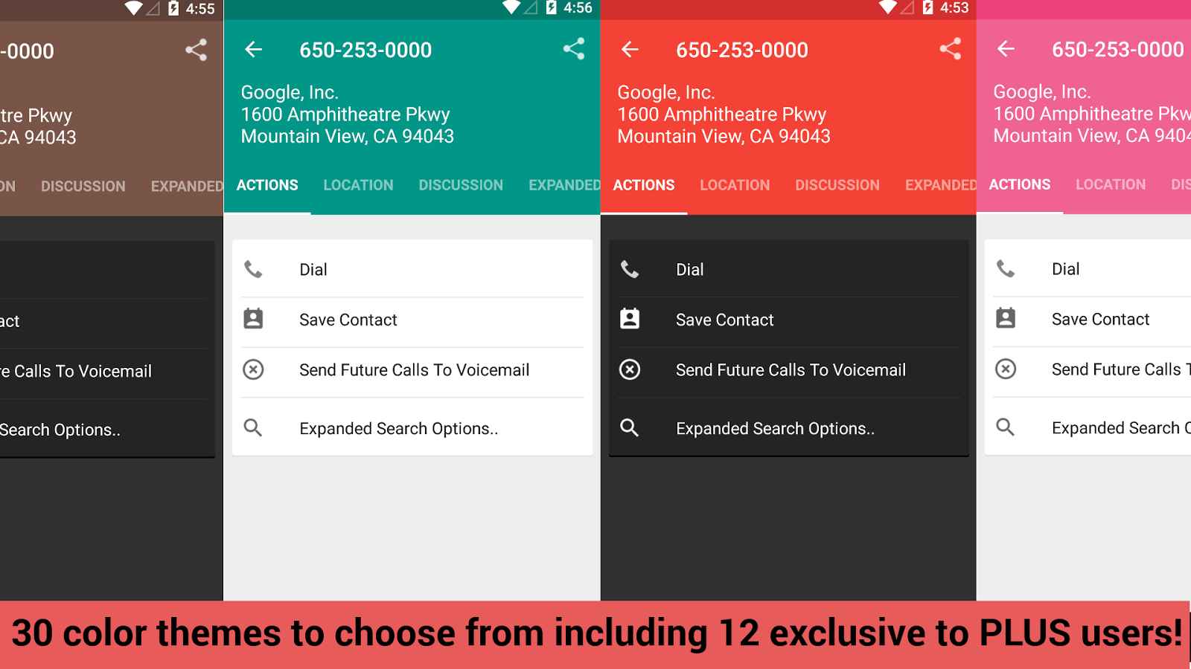The image size is (1191, 669).
Task: Switch to Expanded tab in teal theme
Action: tap(563, 185)
